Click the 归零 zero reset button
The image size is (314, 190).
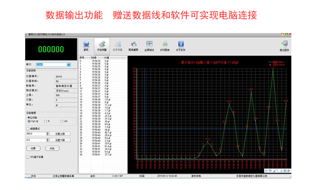pos(33,148)
